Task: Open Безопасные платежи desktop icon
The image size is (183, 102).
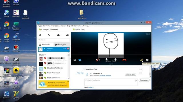Action: (x=16, y=26)
